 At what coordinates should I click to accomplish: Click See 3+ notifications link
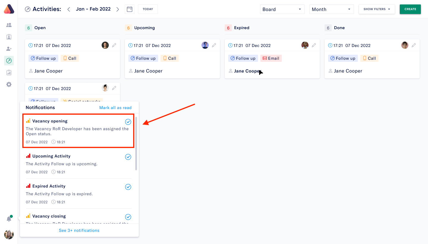point(79,230)
